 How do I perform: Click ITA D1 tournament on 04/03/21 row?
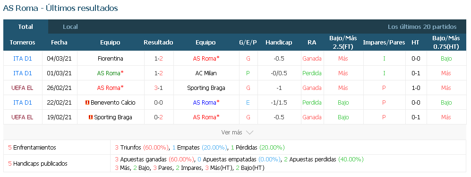[23, 58]
